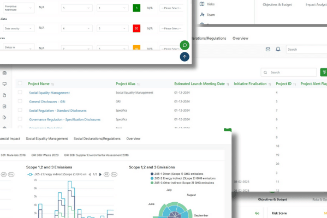
Task: Click the dark blue scroll-to-top arrow button
Action: pyautogui.click(x=185, y=57)
